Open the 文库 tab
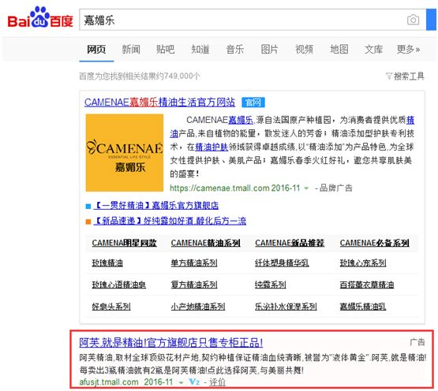This screenshot has height=391, width=438. tap(373, 50)
